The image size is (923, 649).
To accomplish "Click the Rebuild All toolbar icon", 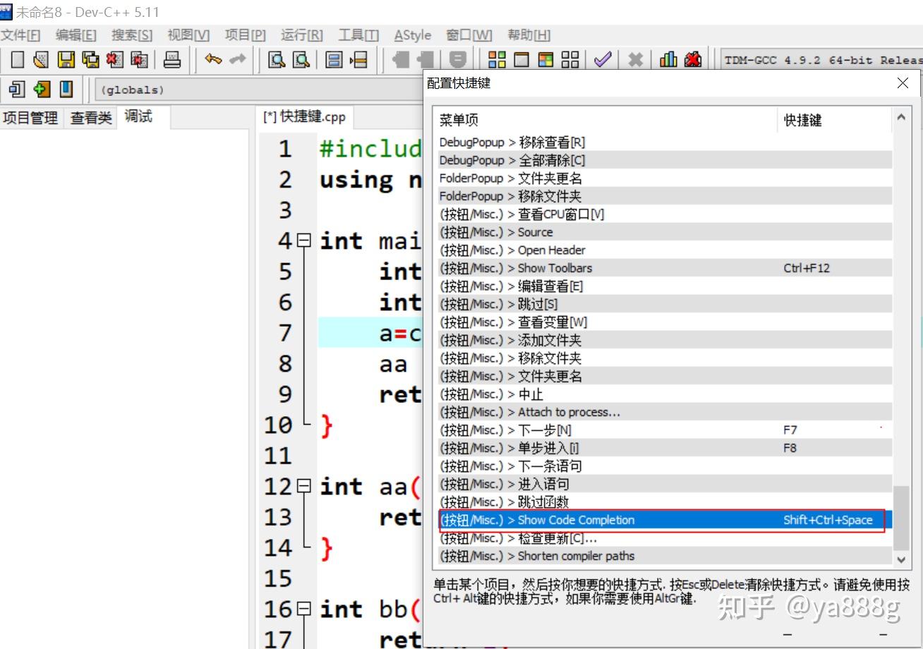I will click(x=570, y=60).
